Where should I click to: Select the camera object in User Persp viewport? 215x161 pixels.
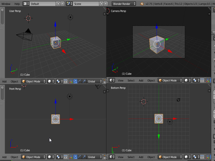pyautogui.click(x=24, y=35)
